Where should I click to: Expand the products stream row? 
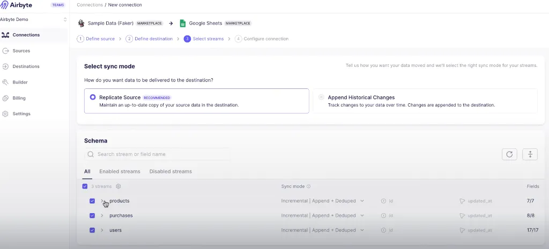tap(102, 201)
